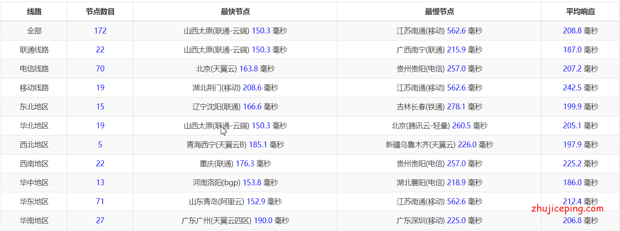Click node count 70 for 电信线路

point(100,69)
